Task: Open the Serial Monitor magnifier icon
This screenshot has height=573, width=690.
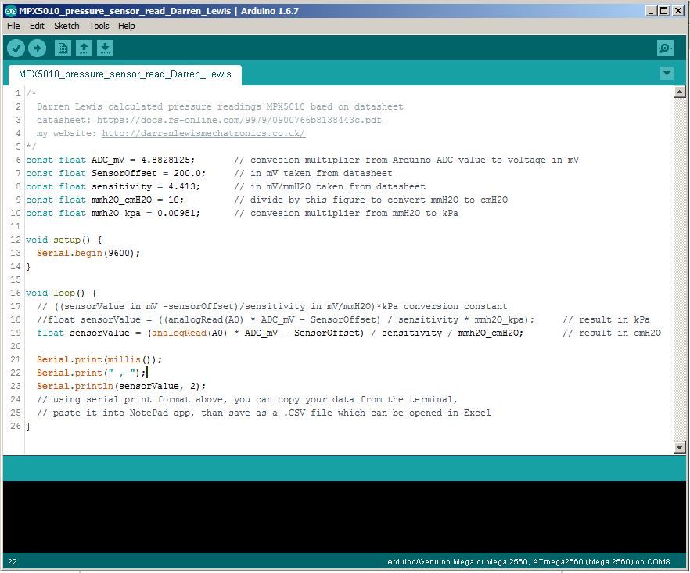Action: [664, 48]
